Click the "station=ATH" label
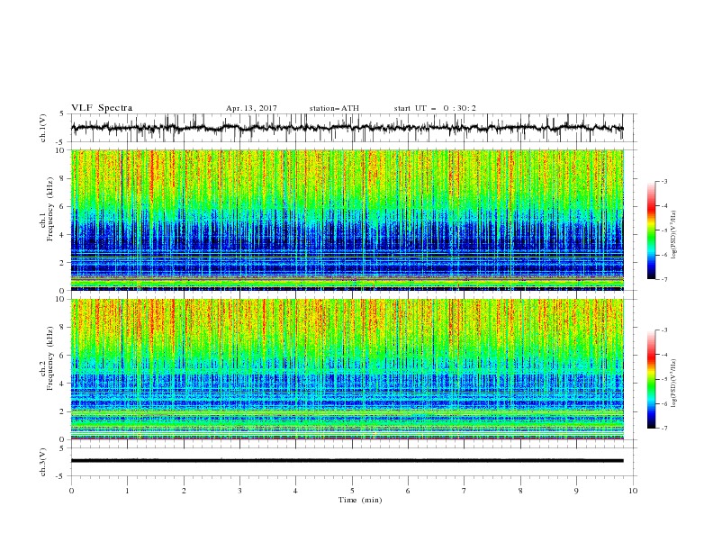This screenshot has width=713, height=551. tap(334, 108)
